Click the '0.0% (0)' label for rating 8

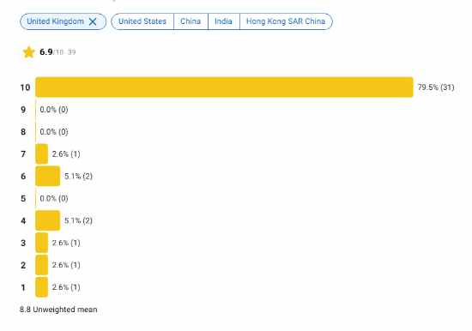pos(54,132)
